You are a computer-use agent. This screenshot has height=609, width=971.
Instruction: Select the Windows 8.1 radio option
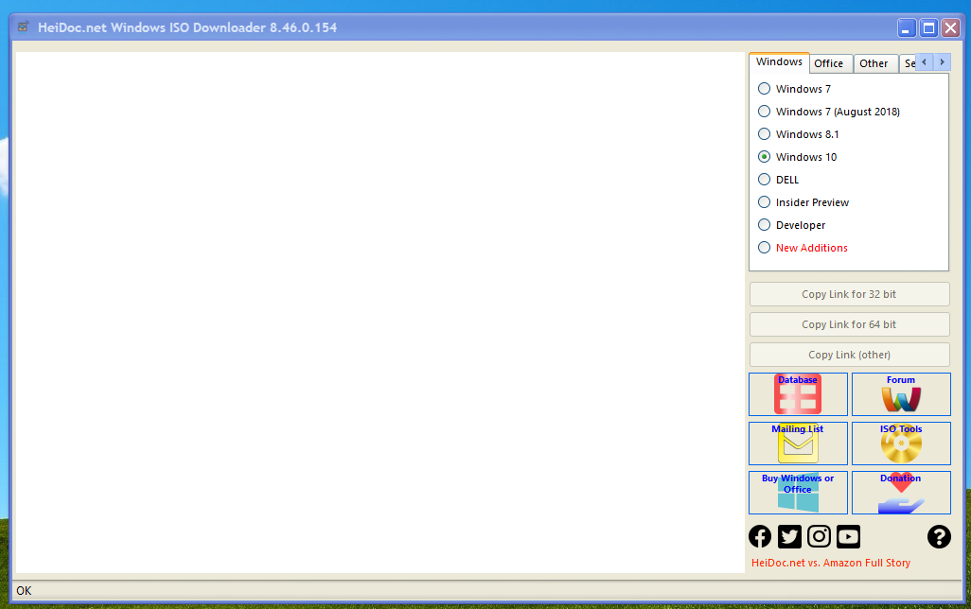point(799,134)
